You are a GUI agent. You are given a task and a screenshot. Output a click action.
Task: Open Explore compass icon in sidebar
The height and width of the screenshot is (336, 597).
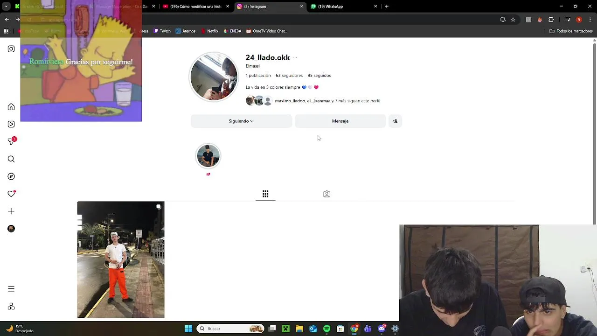coord(11,176)
